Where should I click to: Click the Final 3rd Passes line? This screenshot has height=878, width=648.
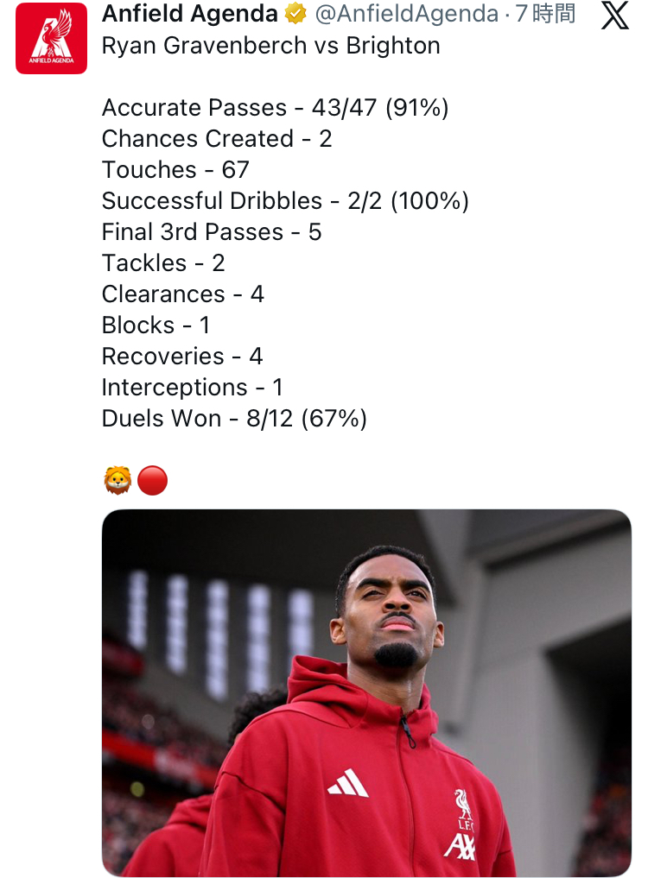click(212, 232)
